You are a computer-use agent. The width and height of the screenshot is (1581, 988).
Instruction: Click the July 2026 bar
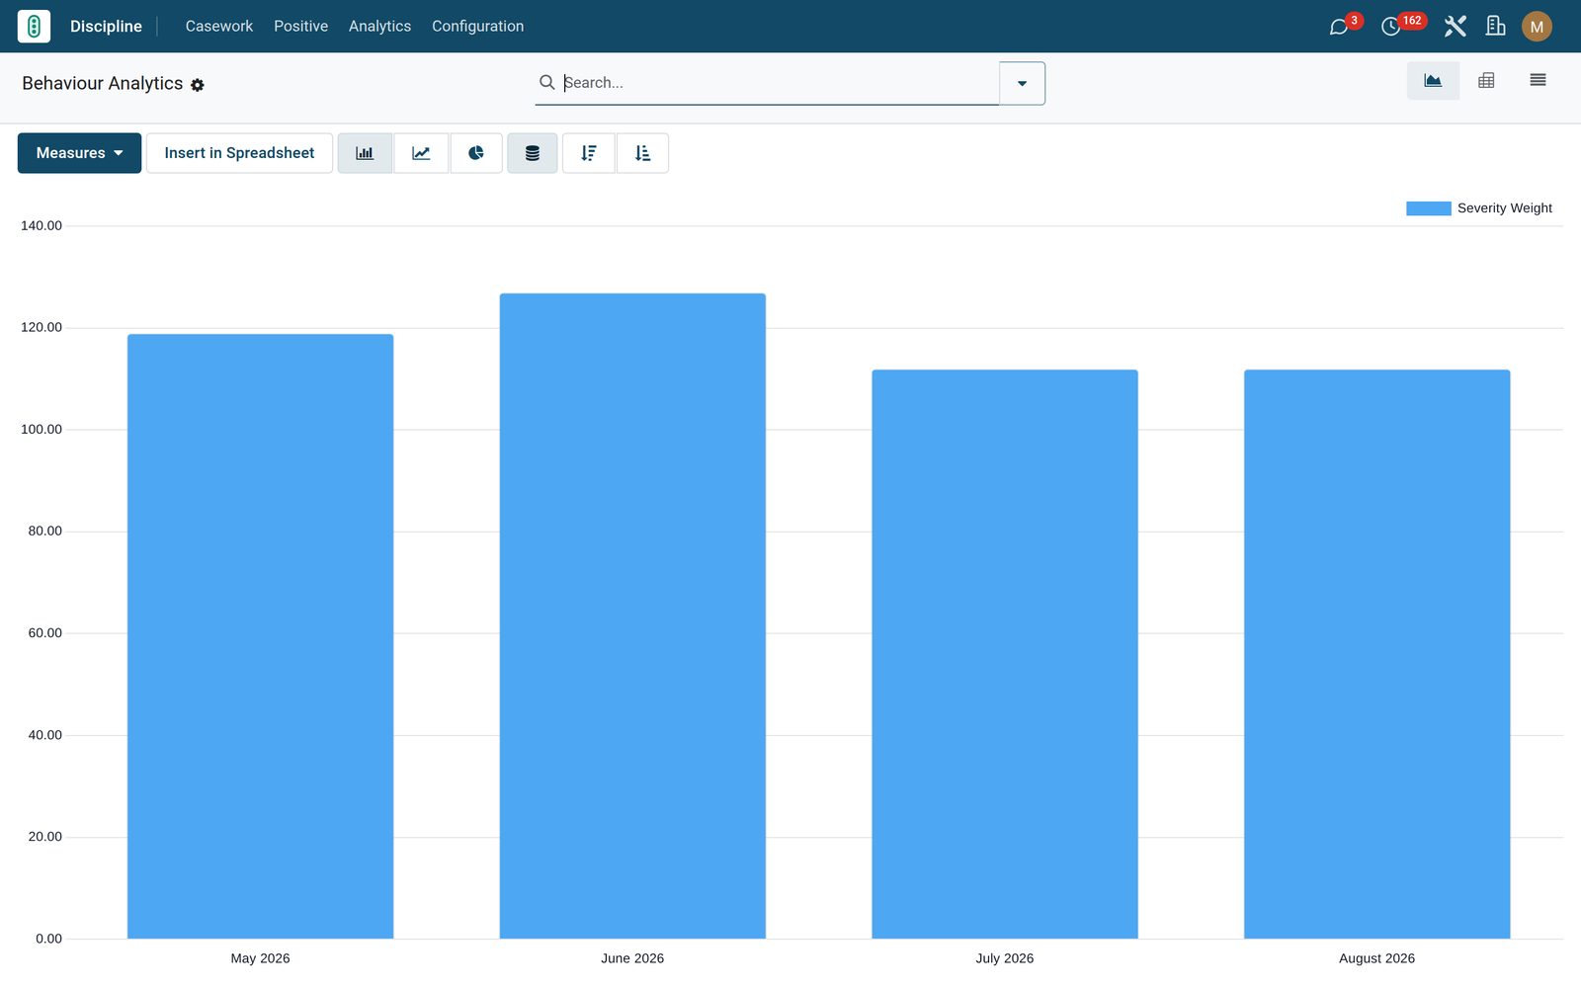pos(1005,654)
